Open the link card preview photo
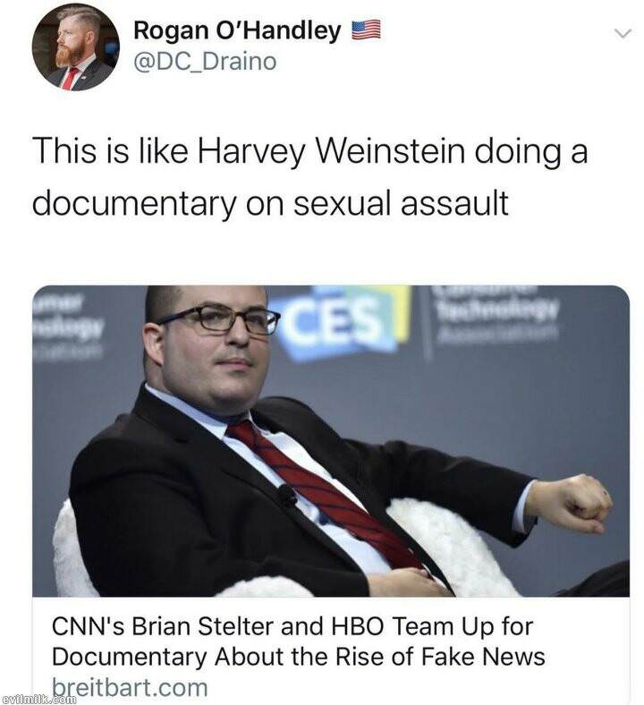This screenshot has width=644, height=705. tap(331, 441)
